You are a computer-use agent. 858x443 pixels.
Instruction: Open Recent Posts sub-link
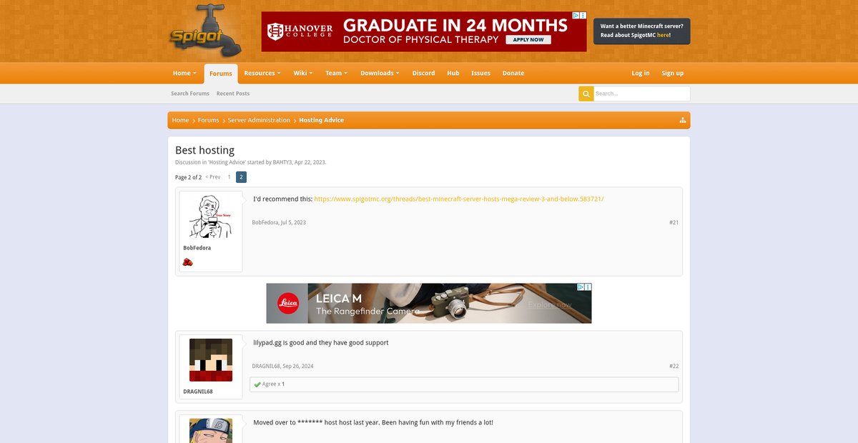[233, 94]
